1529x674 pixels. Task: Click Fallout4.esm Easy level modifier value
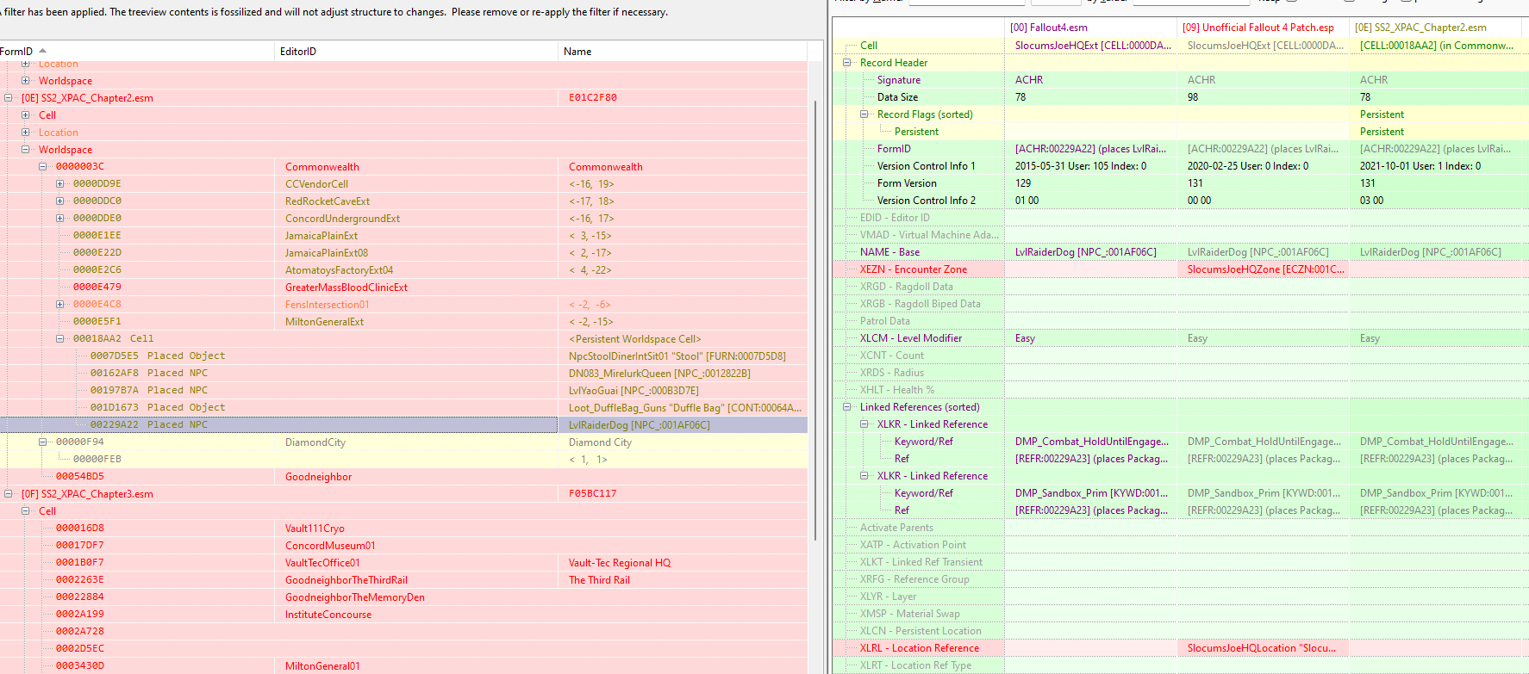pyautogui.click(x=1025, y=338)
